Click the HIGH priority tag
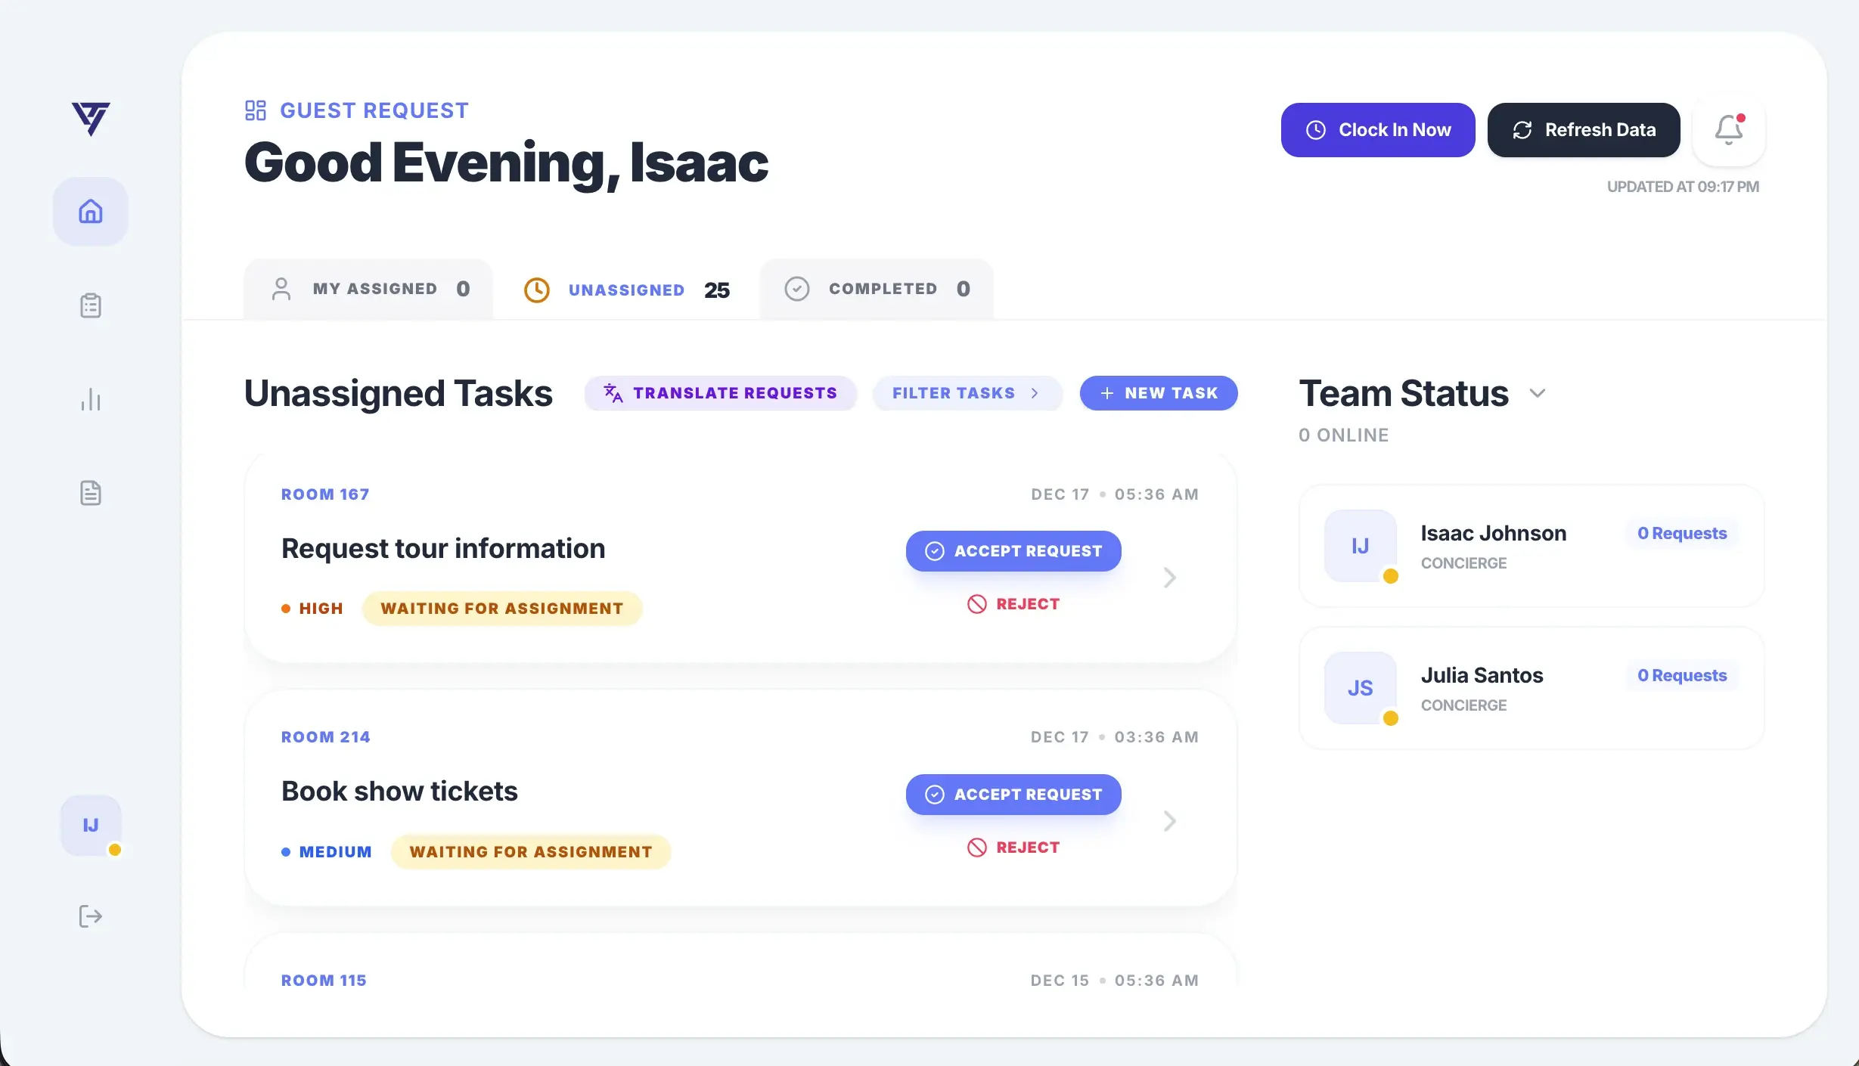Image resolution: width=1859 pixels, height=1066 pixels. pos(312,609)
